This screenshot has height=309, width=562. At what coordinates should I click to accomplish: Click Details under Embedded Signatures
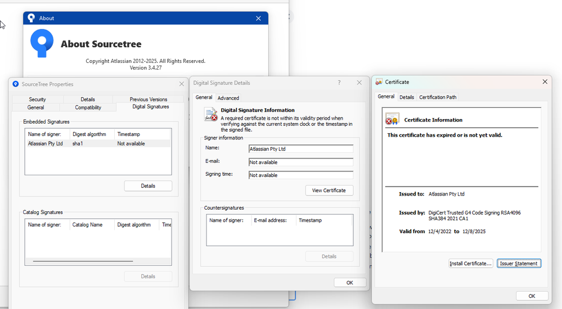148,186
